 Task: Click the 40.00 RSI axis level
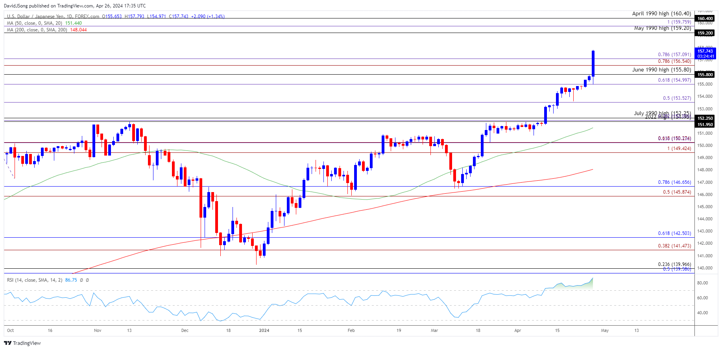[702, 313]
